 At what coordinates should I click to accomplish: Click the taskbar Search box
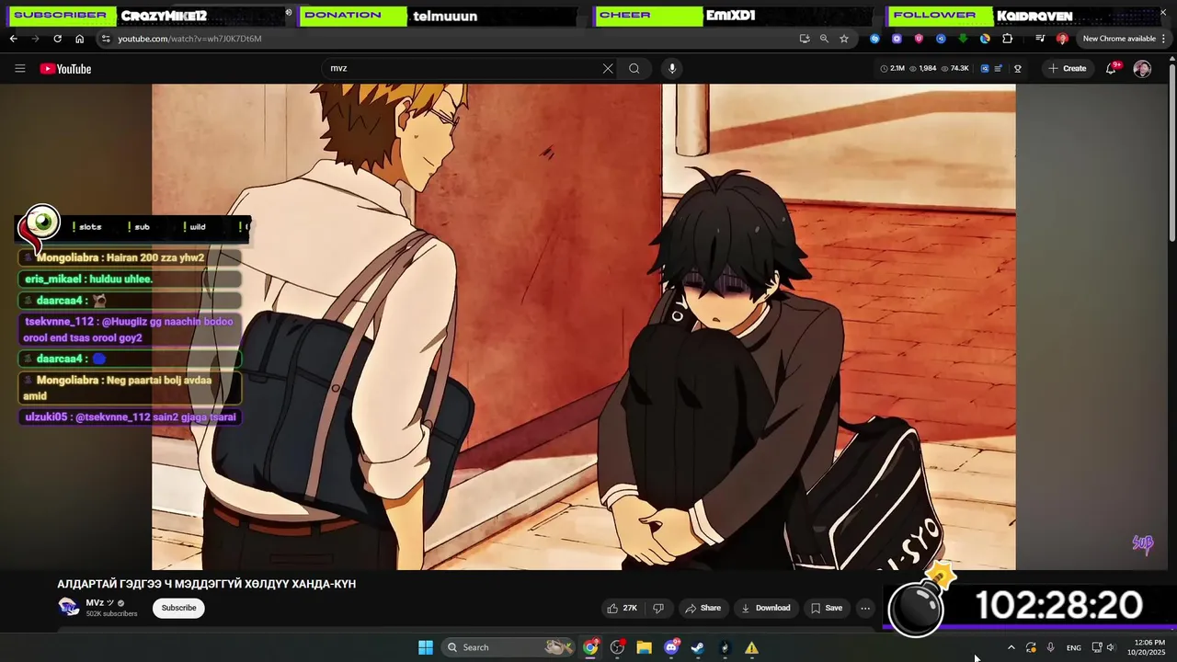pos(509,647)
